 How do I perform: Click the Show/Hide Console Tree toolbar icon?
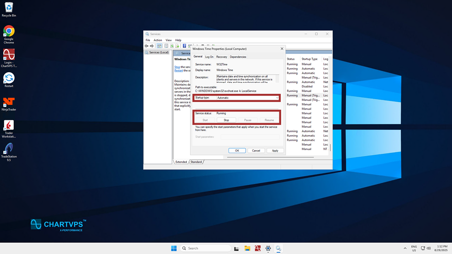159,46
